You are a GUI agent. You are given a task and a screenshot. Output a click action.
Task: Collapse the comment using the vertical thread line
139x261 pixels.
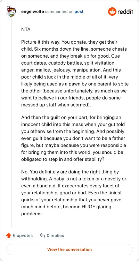[x=11, y=122]
